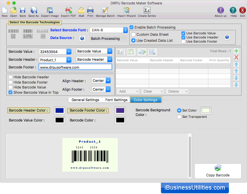Toggle Show Barcode Value in Top
Screen dimensions: 247x194
tap(10, 92)
